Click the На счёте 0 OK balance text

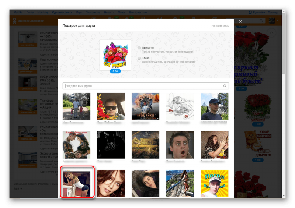point(220,26)
